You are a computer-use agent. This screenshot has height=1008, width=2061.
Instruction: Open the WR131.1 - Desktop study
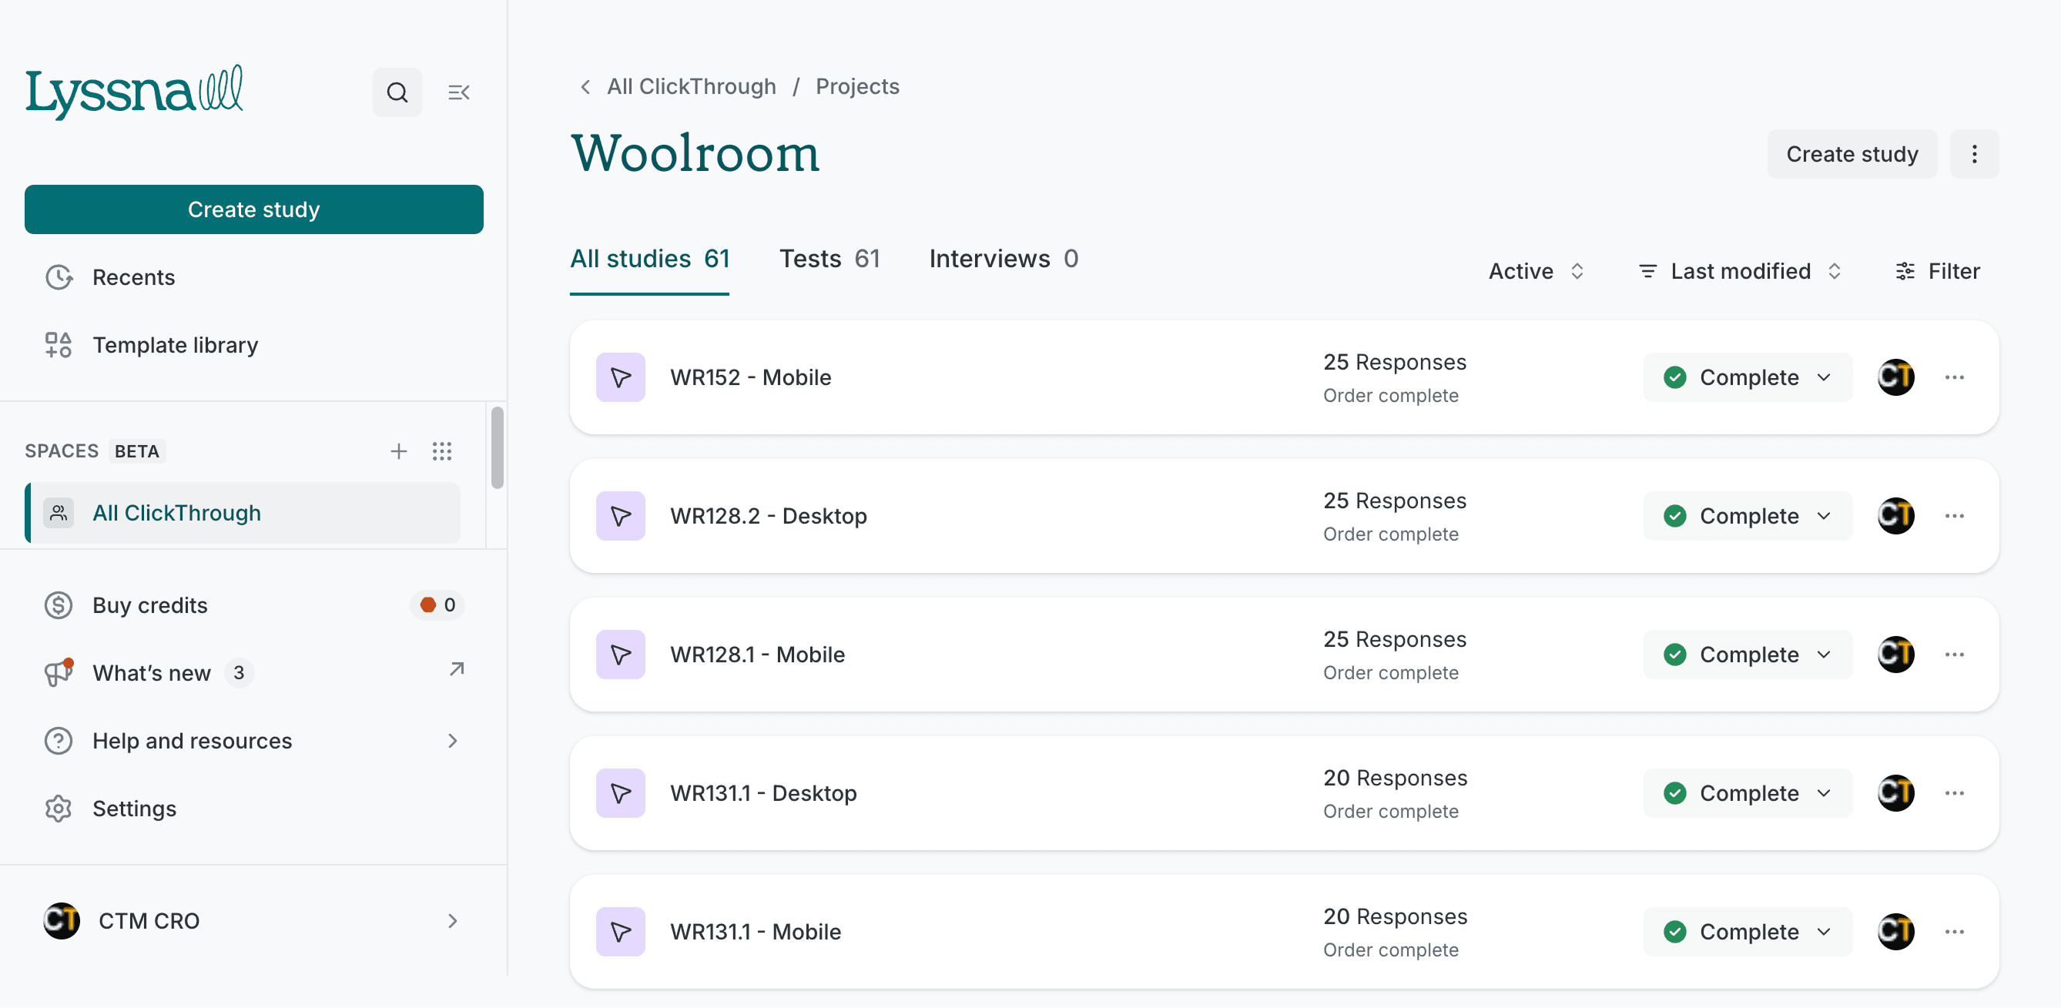(762, 793)
